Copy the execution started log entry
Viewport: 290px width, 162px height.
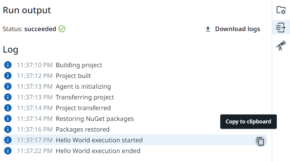pos(261,141)
